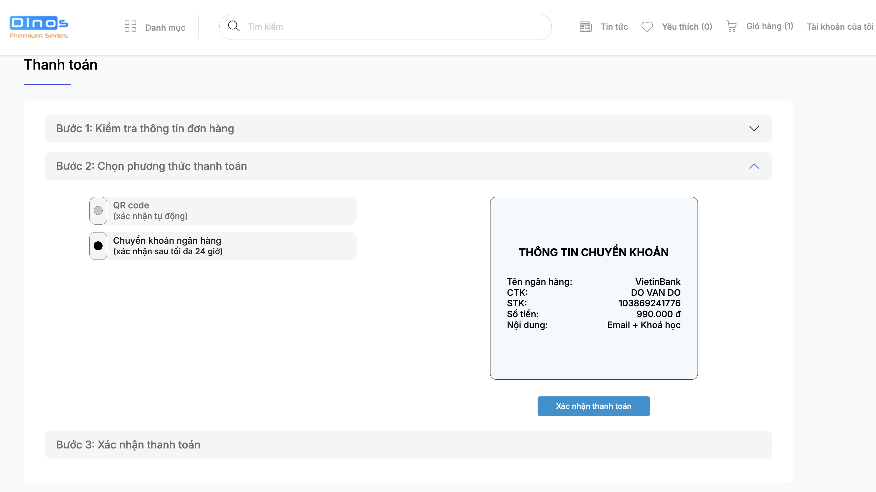Toggle Bước 2: Chọn phương thức thanh toán

coord(408,166)
